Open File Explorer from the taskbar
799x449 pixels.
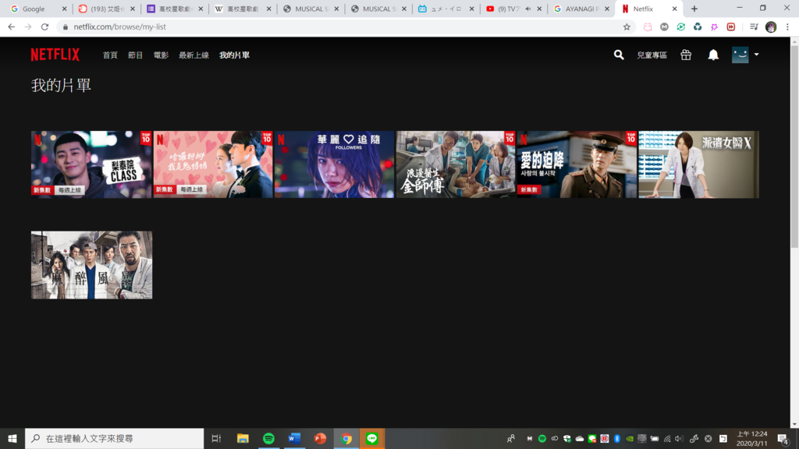click(x=243, y=438)
